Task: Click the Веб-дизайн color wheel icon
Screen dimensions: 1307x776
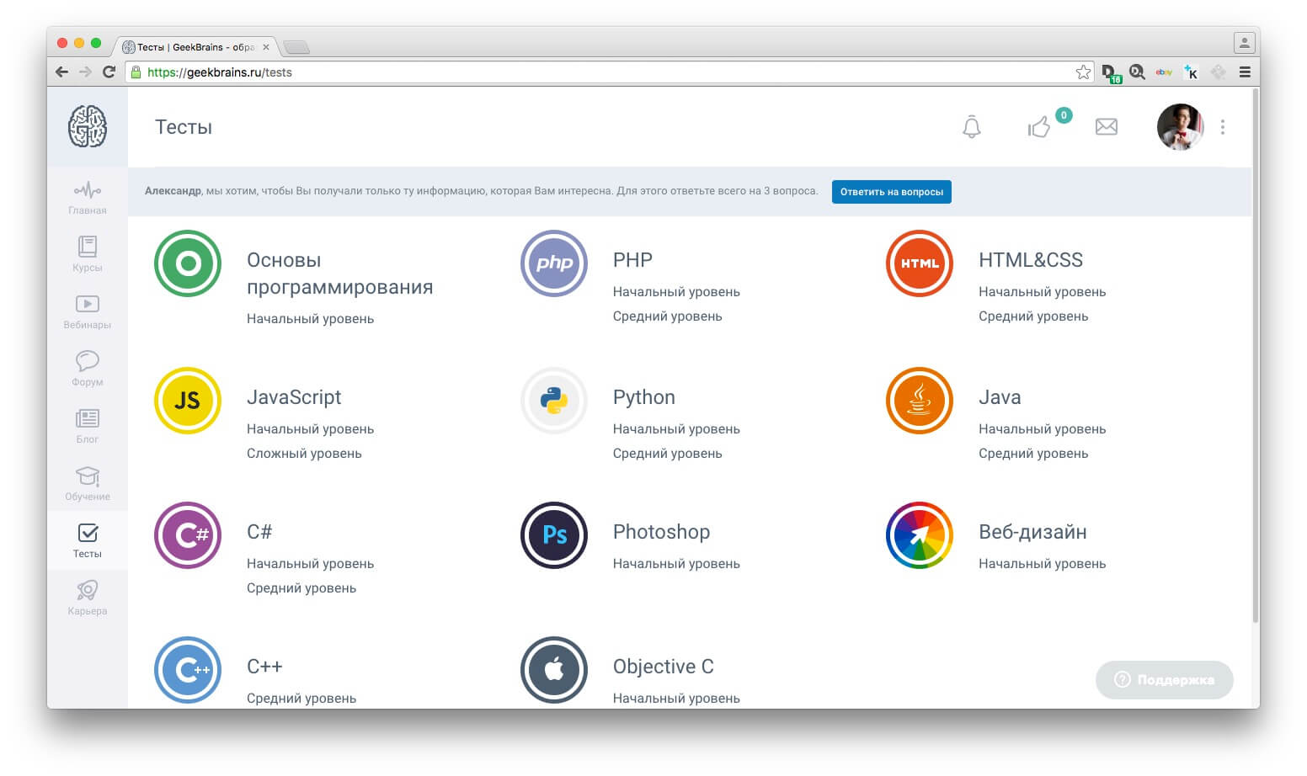Action: point(920,535)
